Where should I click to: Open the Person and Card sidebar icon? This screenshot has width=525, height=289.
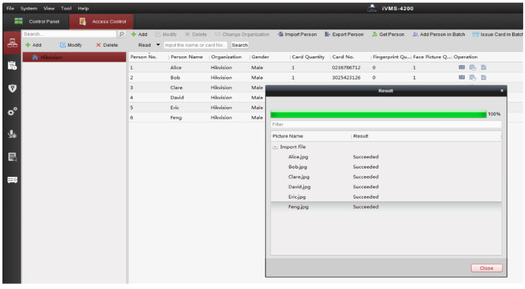(11, 44)
